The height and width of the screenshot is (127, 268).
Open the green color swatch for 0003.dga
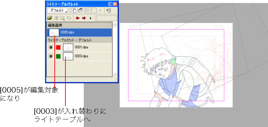coord(58,56)
